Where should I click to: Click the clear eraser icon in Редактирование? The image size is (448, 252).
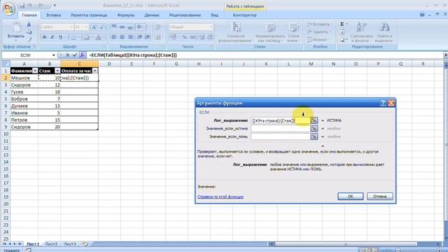[342, 40]
